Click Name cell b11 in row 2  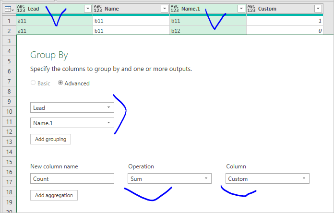(131, 30)
